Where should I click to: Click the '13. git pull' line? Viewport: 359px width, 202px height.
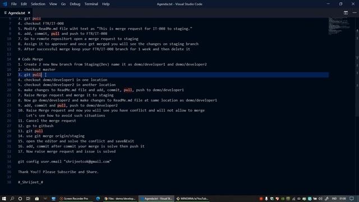[30, 131]
